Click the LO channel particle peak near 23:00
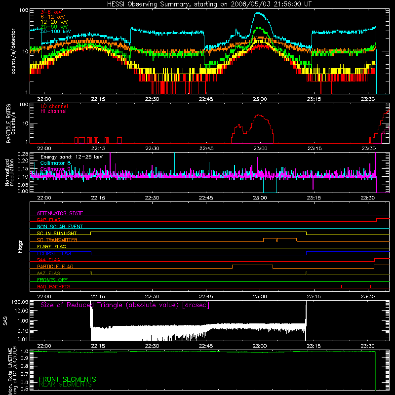 tap(259, 116)
